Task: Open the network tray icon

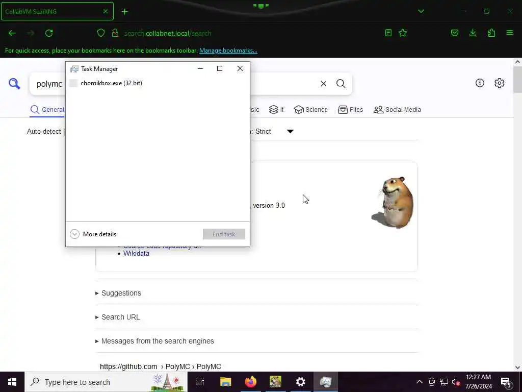Action: click(x=444, y=382)
